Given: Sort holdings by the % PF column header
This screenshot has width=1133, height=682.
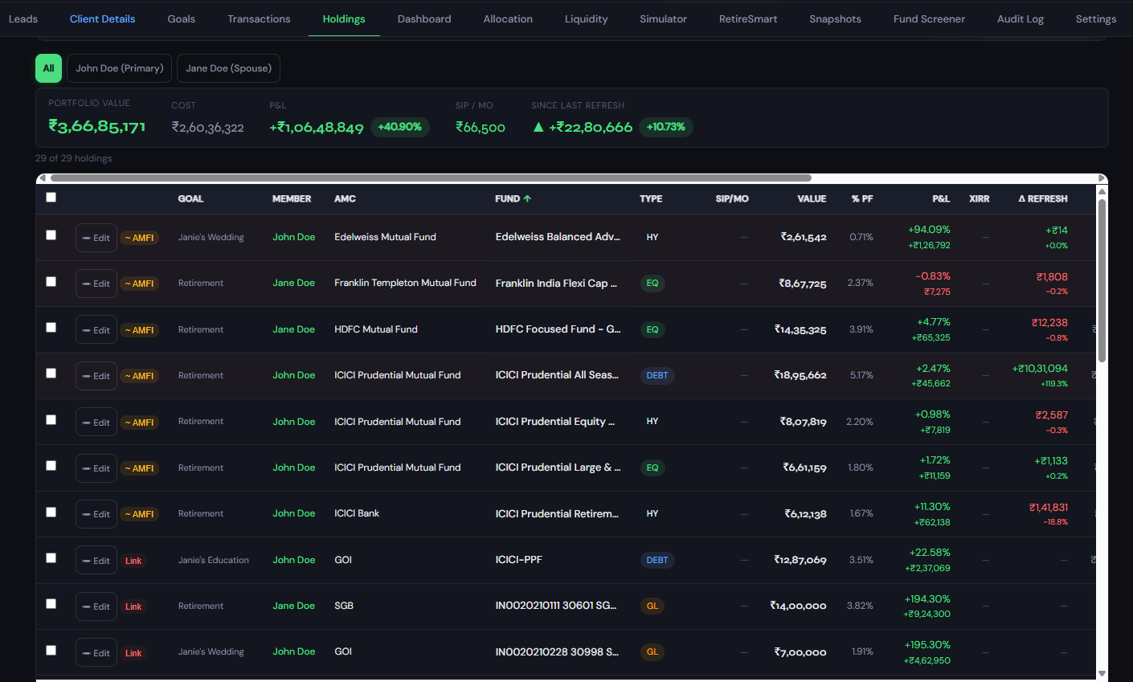Looking at the screenshot, I should (x=862, y=198).
